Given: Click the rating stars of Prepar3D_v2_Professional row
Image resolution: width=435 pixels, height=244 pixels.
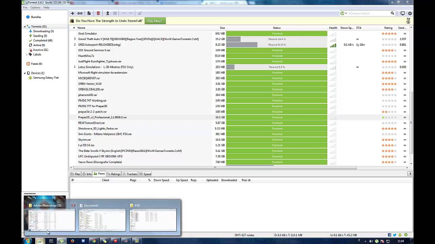Looking at the screenshot, I should [x=389, y=117].
